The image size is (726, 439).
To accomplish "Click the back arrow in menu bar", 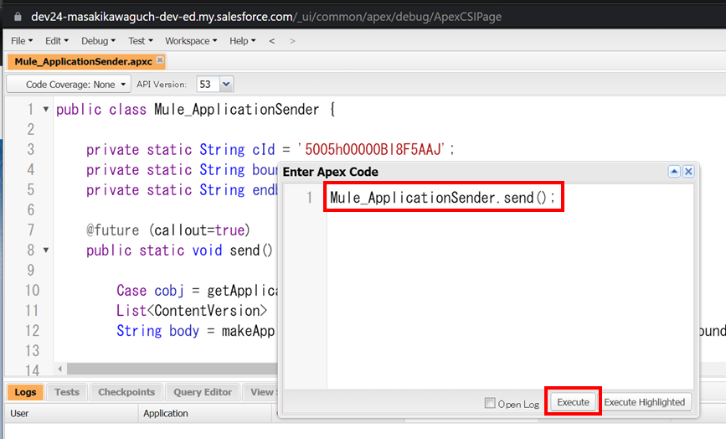I will [x=271, y=41].
